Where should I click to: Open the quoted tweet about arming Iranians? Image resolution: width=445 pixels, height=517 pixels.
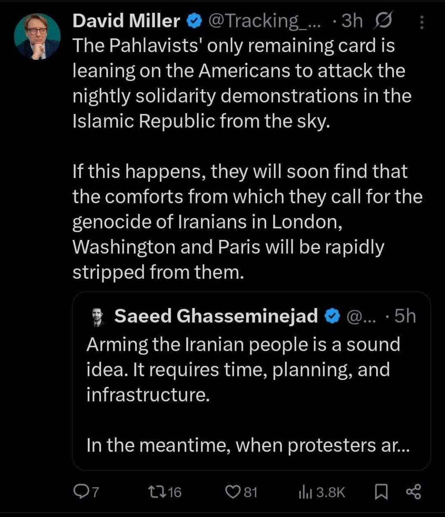pos(252,381)
